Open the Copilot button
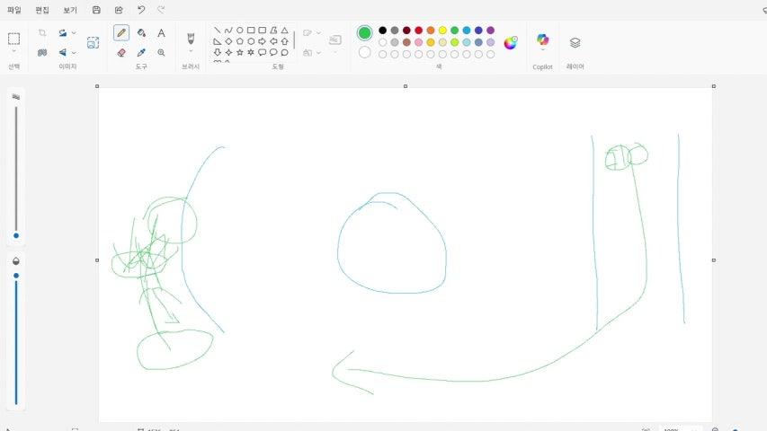 point(542,41)
